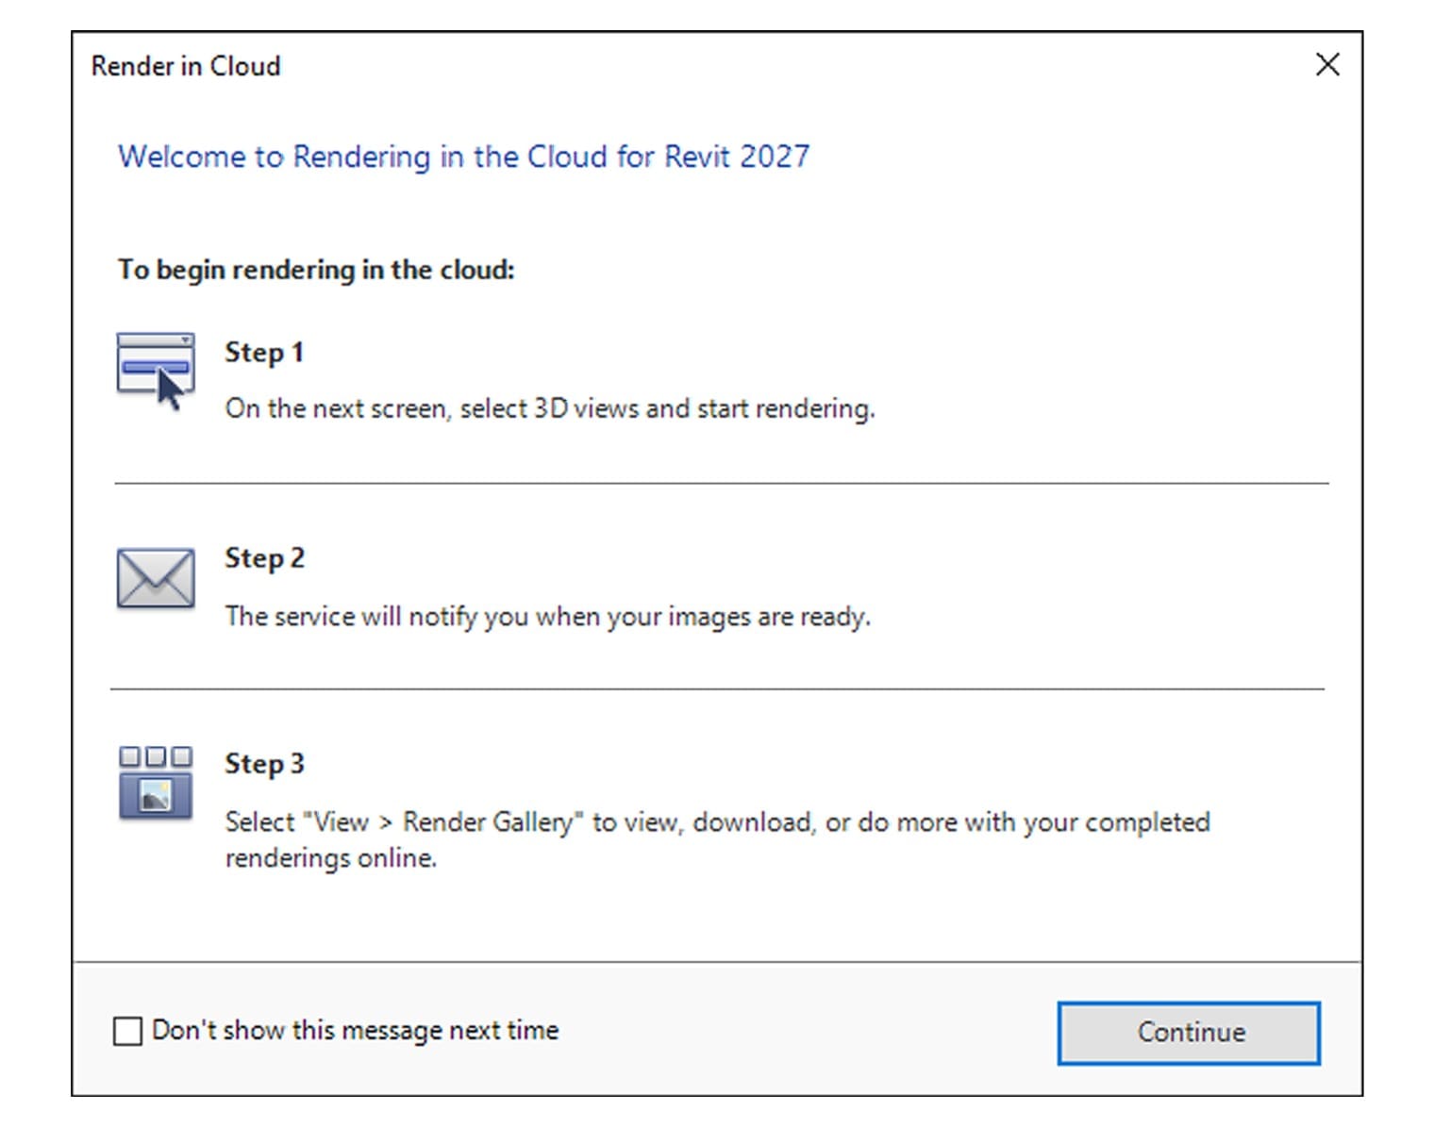Click the "Step 3" heading

(264, 764)
